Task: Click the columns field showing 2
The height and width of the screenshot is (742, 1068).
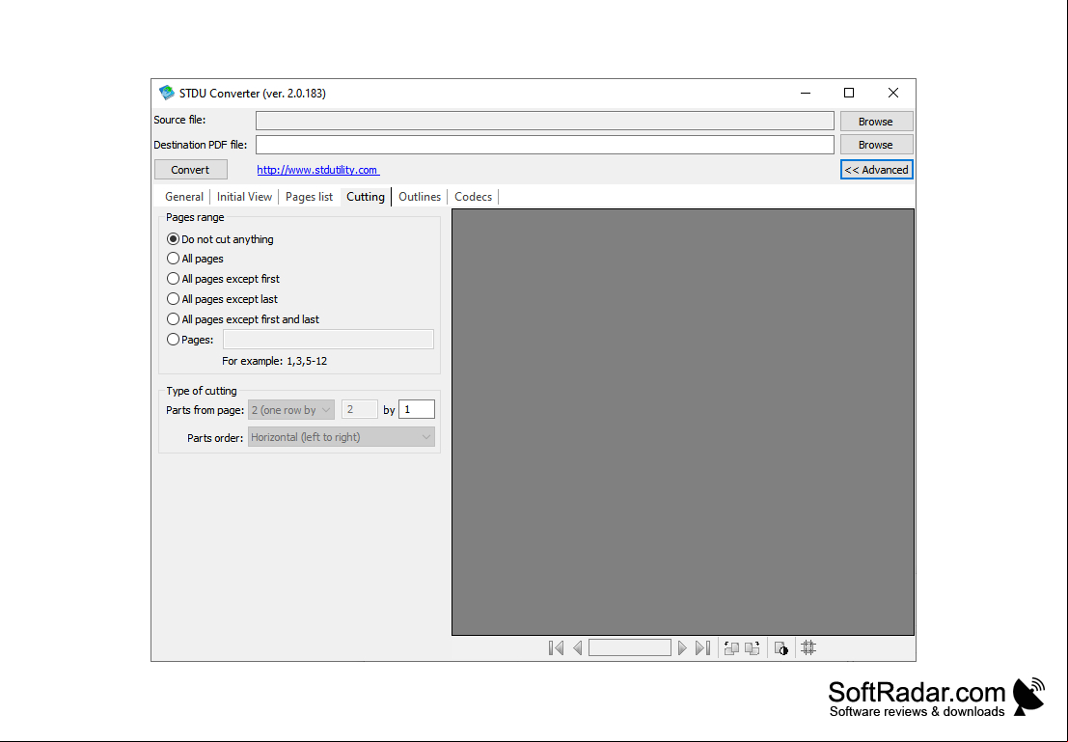Action: pyautogui.click(x=360, y=409)
